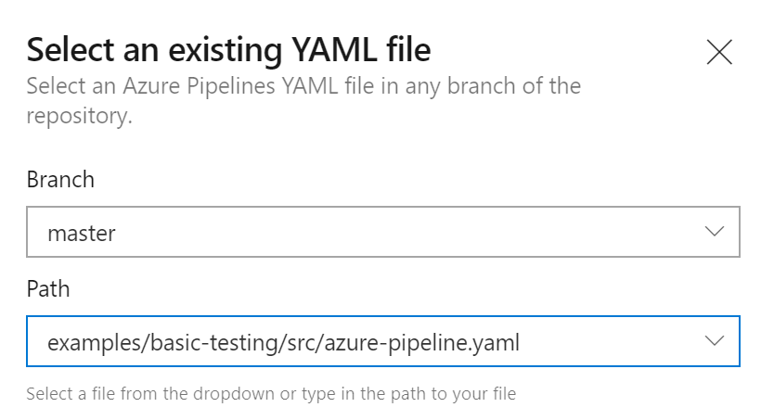Viewport: 761px width, 420px height.
Task: Click the dialog title heading text
Action: click(228, 49)
